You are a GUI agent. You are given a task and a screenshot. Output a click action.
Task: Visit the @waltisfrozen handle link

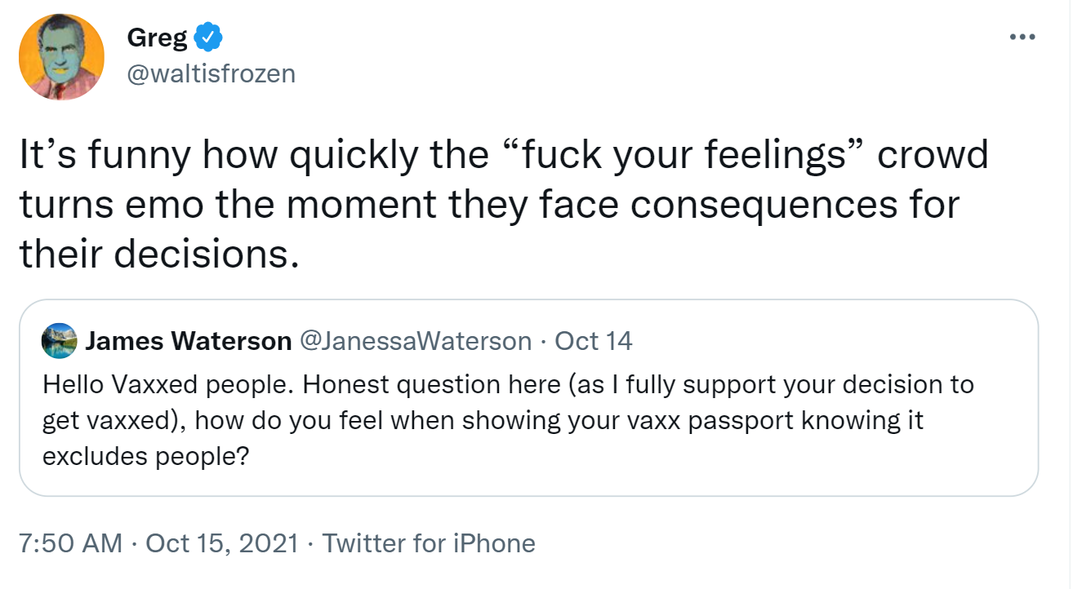click(x=212, y=74)
